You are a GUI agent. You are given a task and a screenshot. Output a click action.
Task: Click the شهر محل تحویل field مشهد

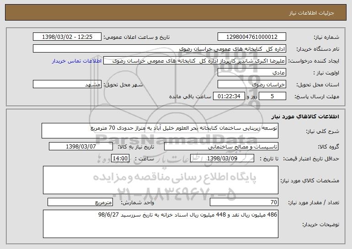(x=68, y=85)
